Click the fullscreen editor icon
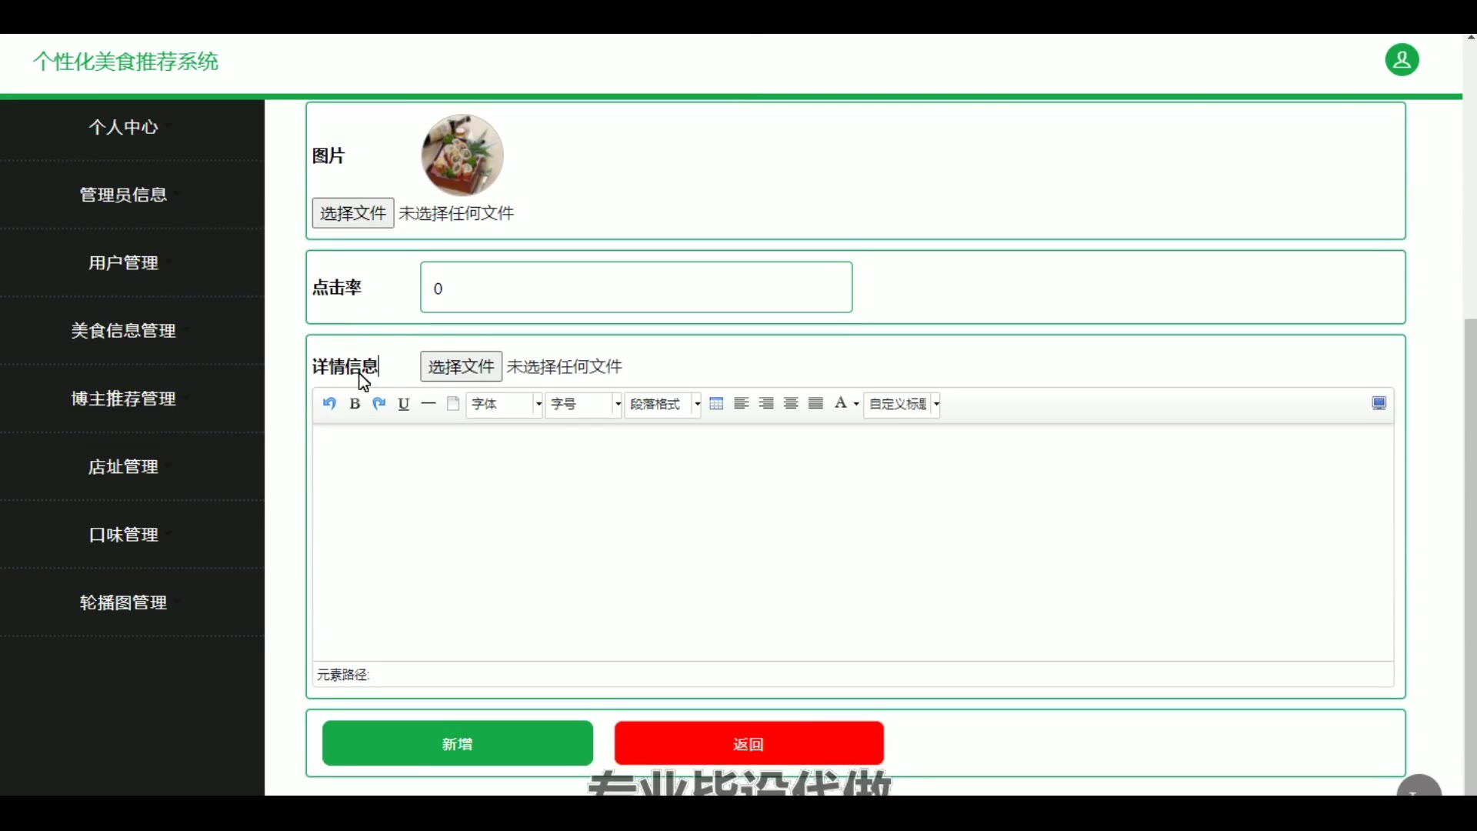The height and width of the screenshot is (831, 1477). pos(1379,404)
